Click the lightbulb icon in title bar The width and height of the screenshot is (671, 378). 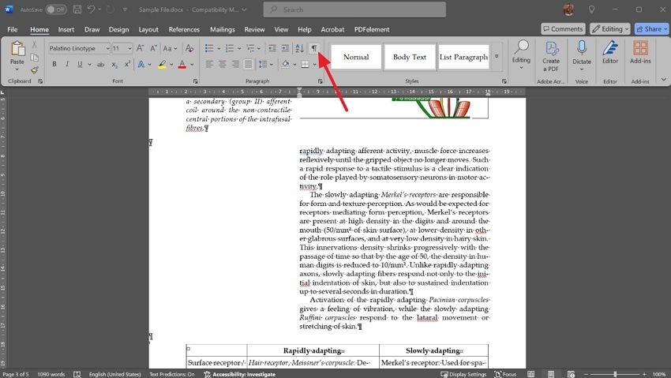[x=591, y=9]
